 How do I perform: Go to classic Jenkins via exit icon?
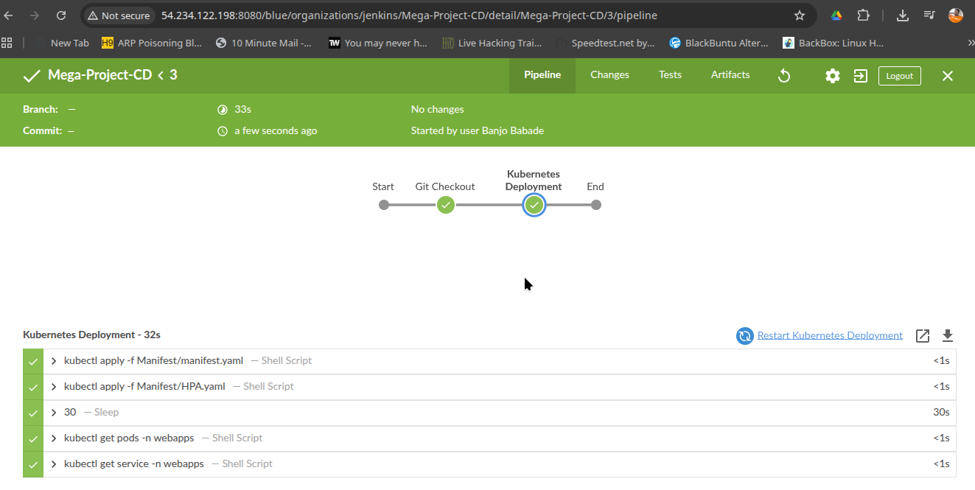(861, 76)
